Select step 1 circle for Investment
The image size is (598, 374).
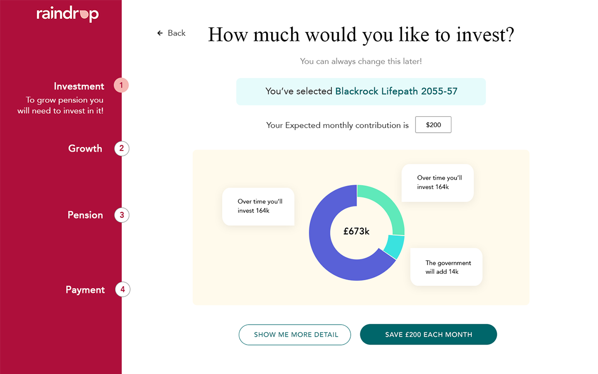tap(121, 85)
